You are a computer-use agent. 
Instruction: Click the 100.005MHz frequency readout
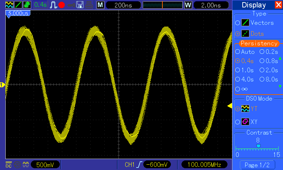click(204, 165)
